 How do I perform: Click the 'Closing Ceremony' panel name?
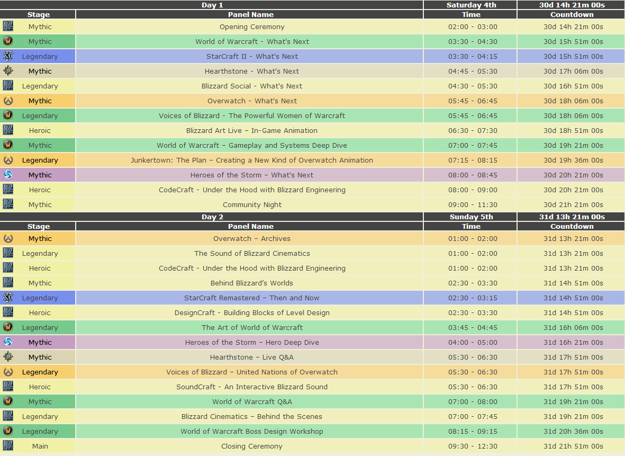click(x=252, y=446)
